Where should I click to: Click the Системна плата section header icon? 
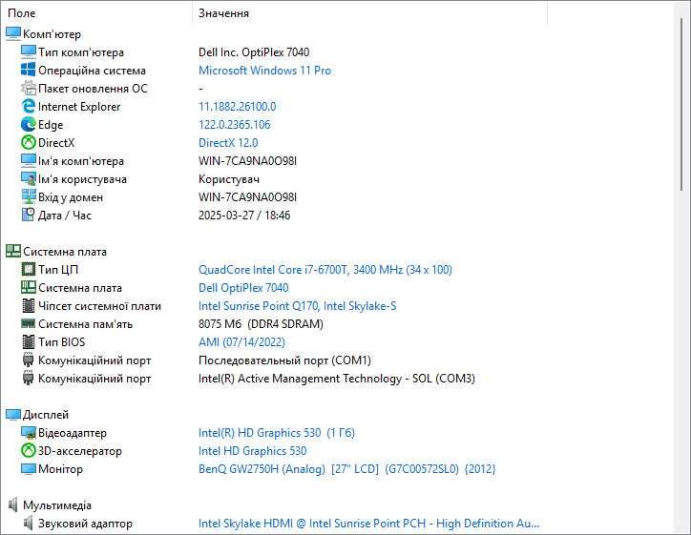click(x=13, y=252)
